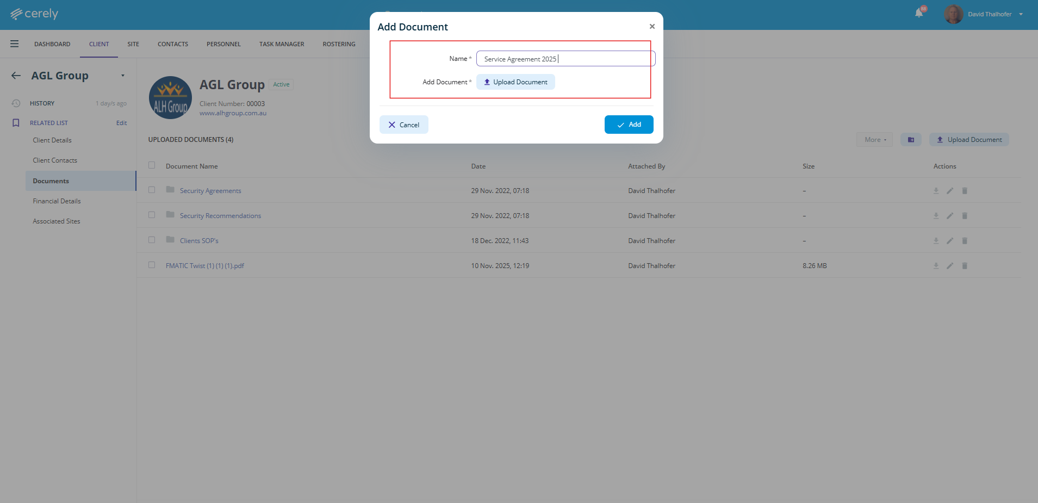Sort by the Date column header

click(x=478, y=166)
